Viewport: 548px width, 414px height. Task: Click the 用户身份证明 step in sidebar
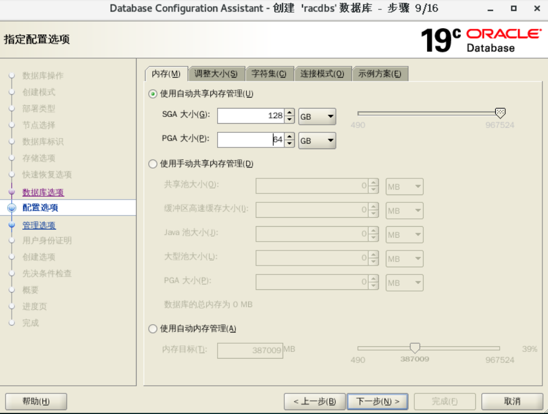tap(47, 241)
